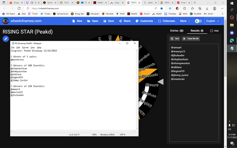The height and width of the screenshot is (148, 237).
Task: Switch to the Hive-E browser tab
Action: click(x=183, y=2)
